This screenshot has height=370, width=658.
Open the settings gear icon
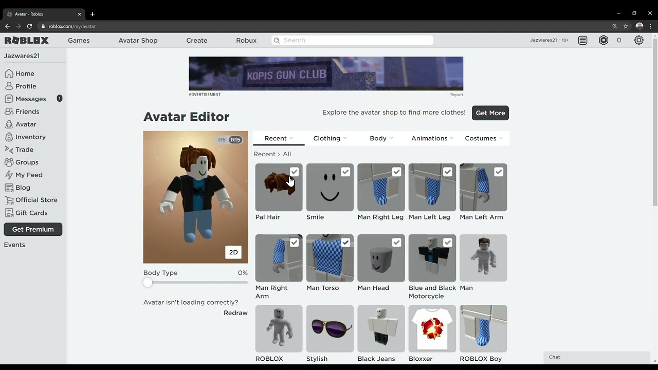[639, 40]
